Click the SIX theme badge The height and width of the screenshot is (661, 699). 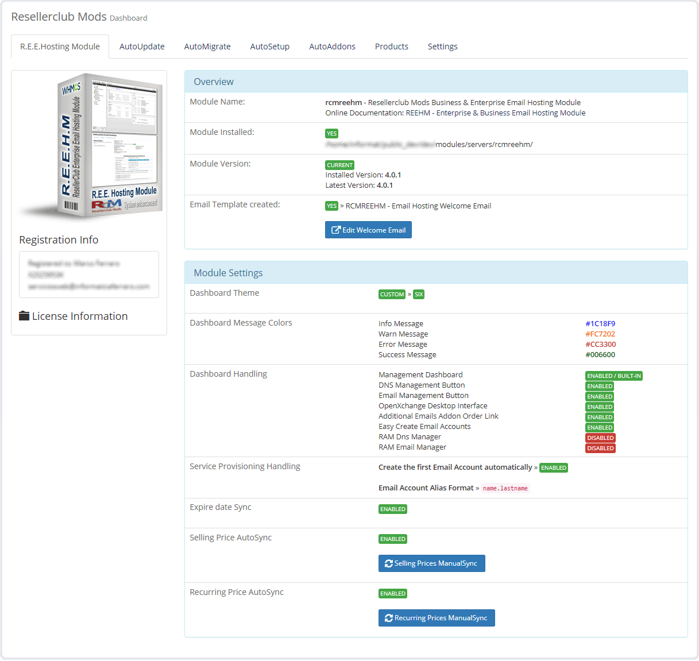pyautogui.click(x=419, y=295)
